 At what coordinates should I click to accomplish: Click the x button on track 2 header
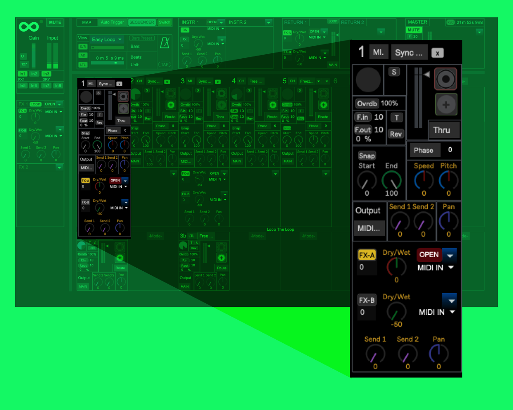pyautogui.click(x=167, y=81)
